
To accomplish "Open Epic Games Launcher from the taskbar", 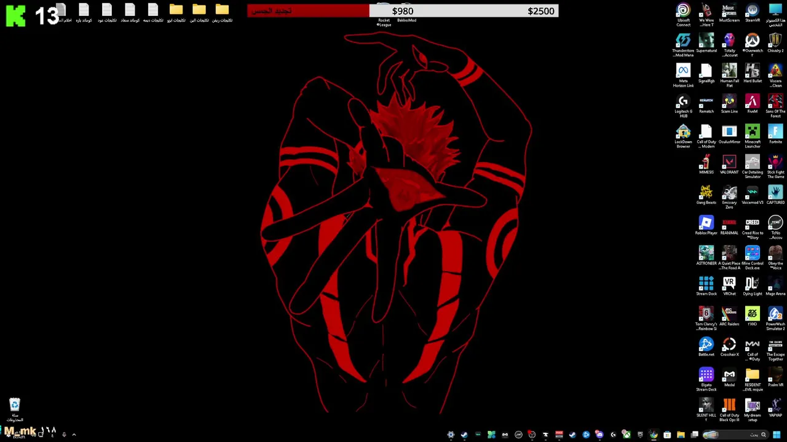I will pyautogui.click(x=640, y=435).
